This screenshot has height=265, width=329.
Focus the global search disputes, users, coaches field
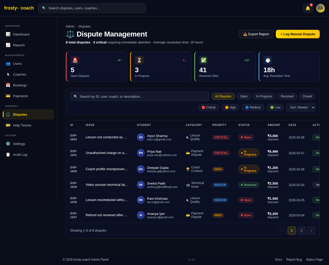(x=92, y=8)
